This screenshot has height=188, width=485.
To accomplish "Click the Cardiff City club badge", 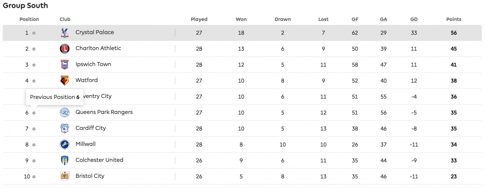I will pyautogui.click(x=65, y=129).
